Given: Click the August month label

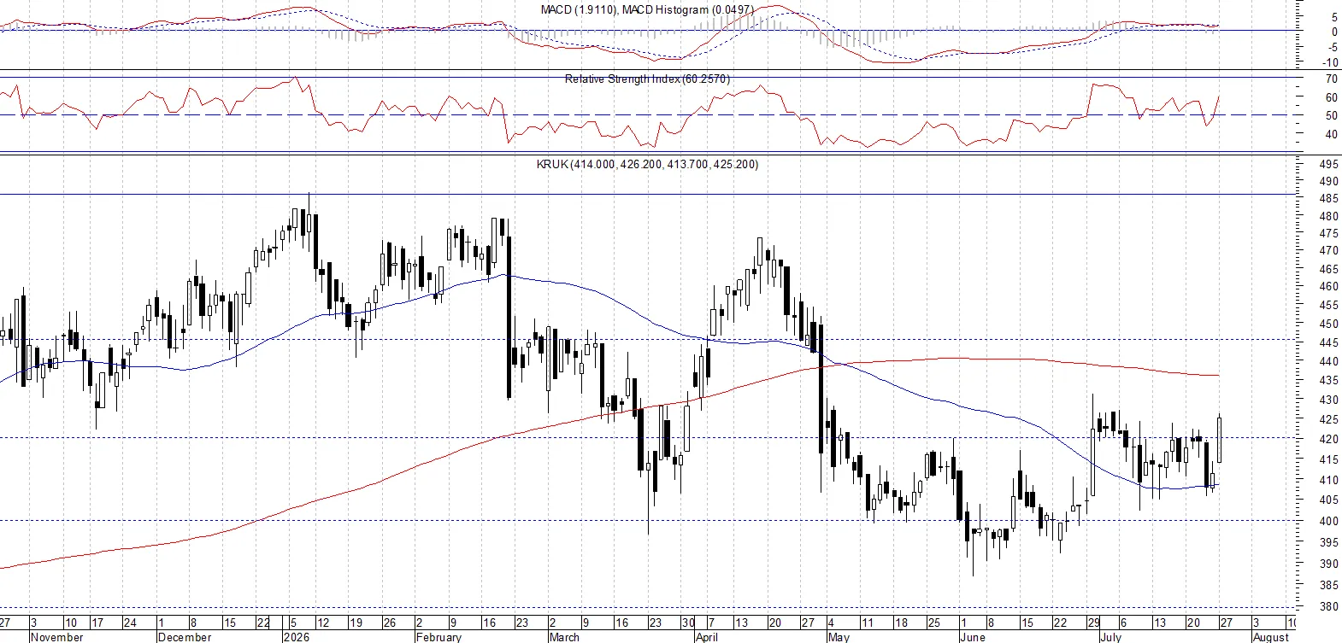Looking at the screenshot, I should click(x=1270, y=637).
